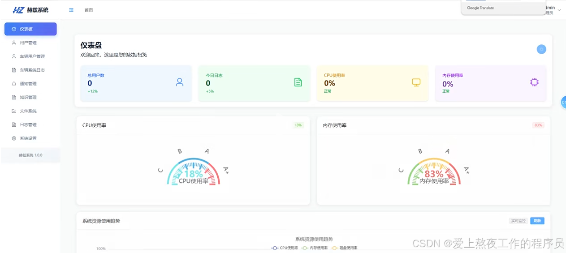Toggle 内存使用率 legend entry in trend chart
The image size is (566, 253).
[x=315, y=248]
